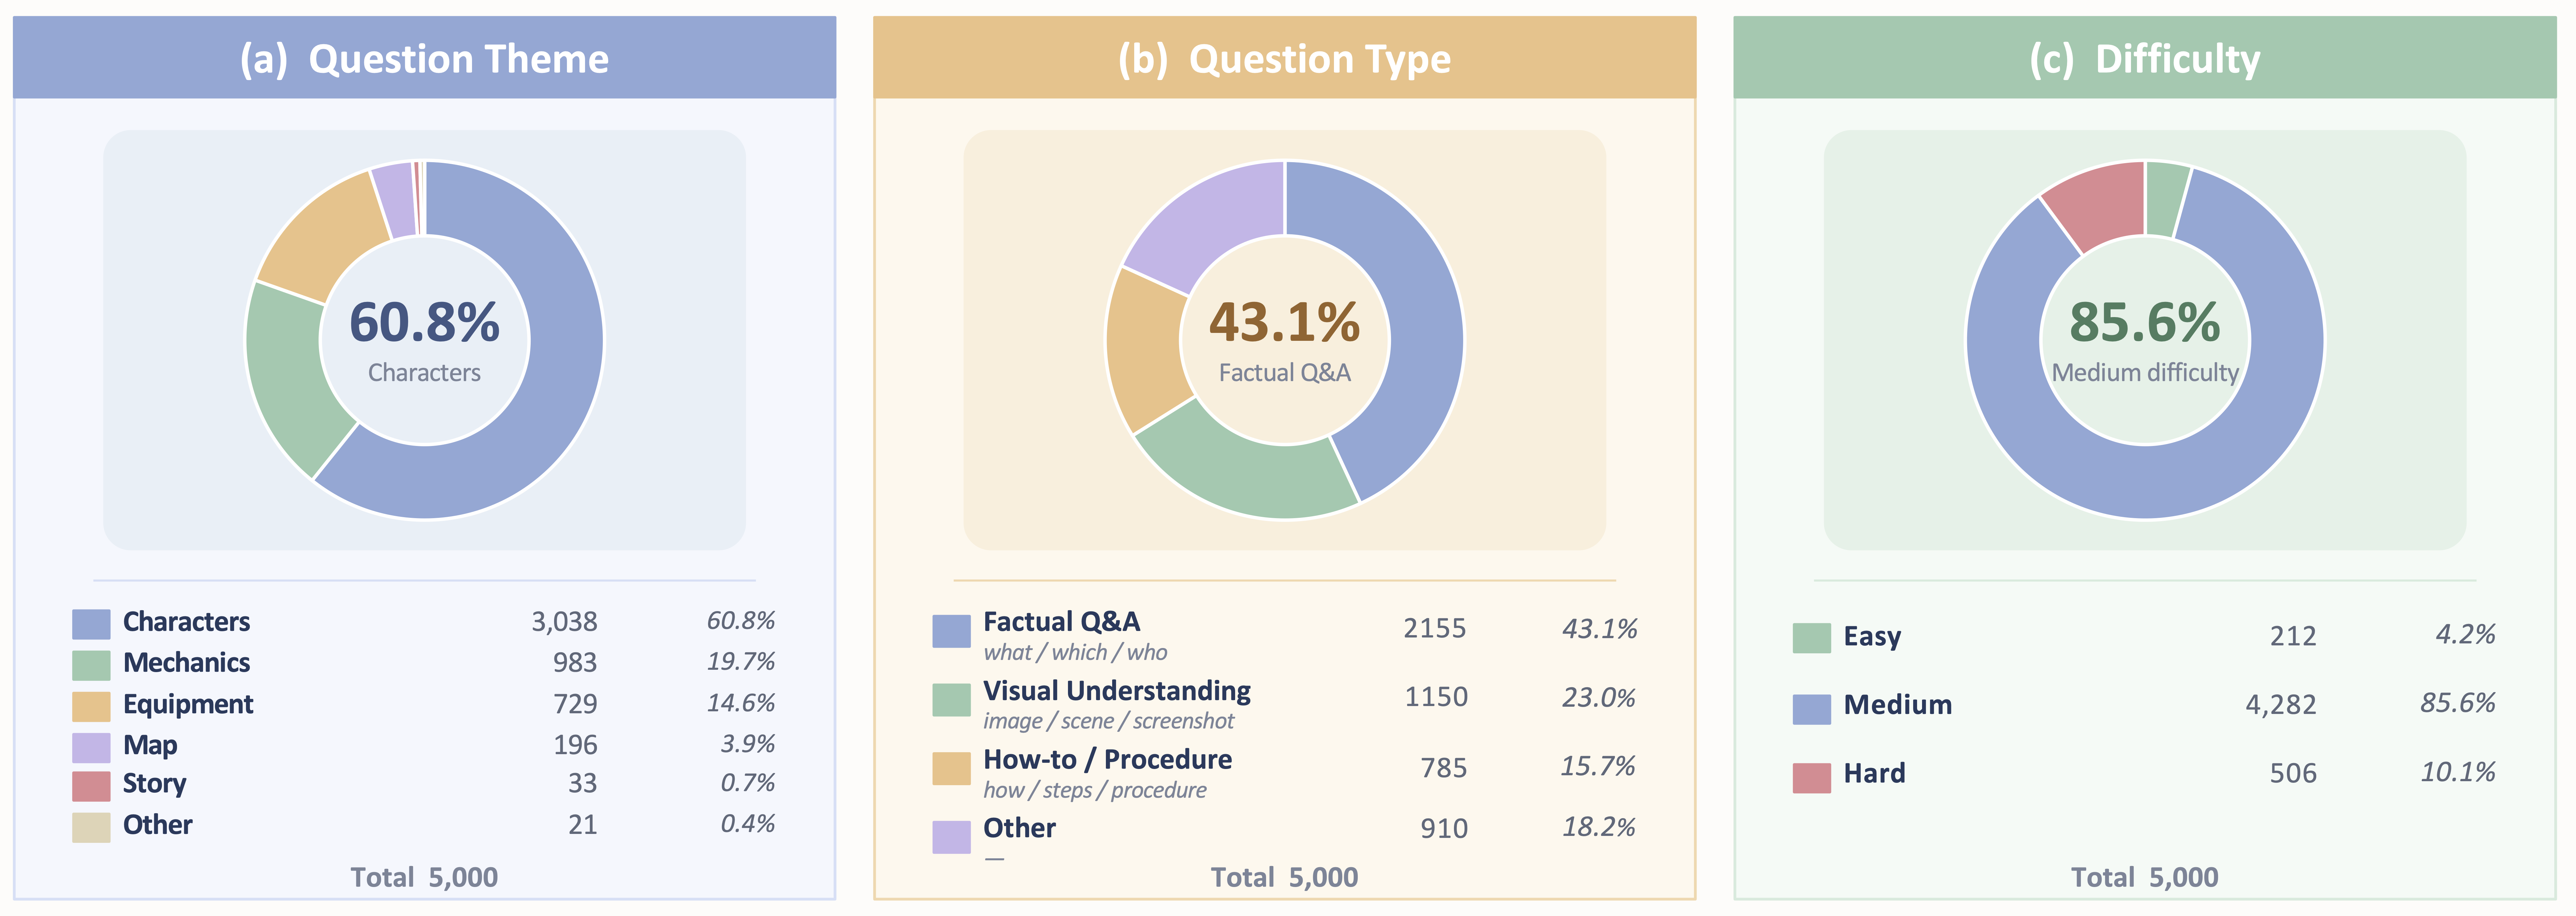Click the "23.0%" percentage value
Viewport: 2576px width, 916px height.
(x=1599, y=698)
